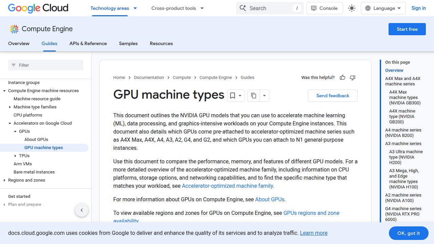The width and height of the screenshot is (434, 244).
Task: Switch to the Guides tab
Action: point(50,43)
